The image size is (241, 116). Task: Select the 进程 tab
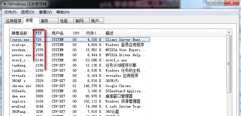(x=31, y=20)
